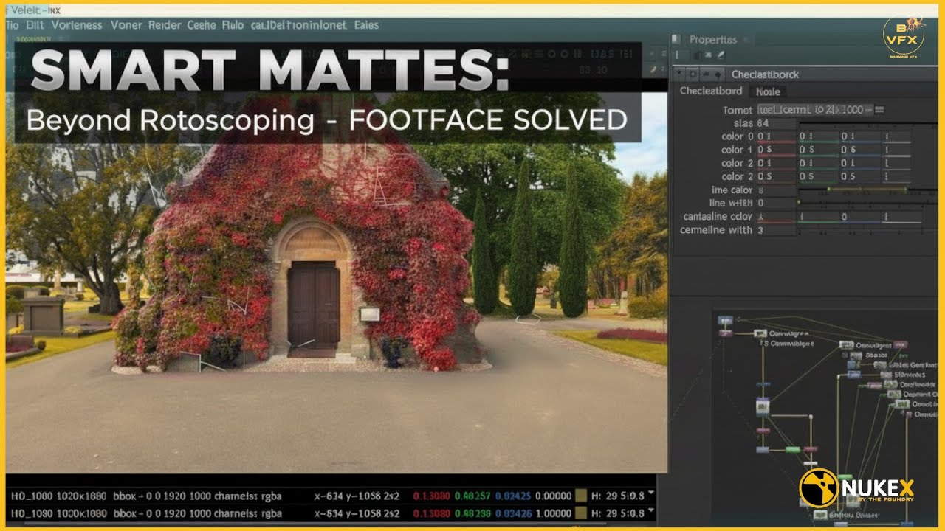Open the Reider menu

165,25
